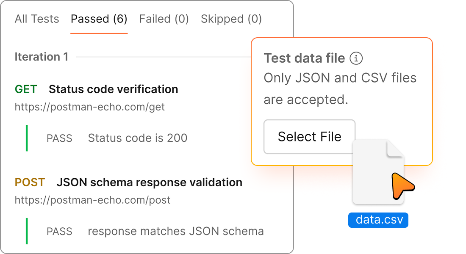The width and height of the screenshot is (466, 254).
Task: Click the GET method label
Action: point(26,89)
